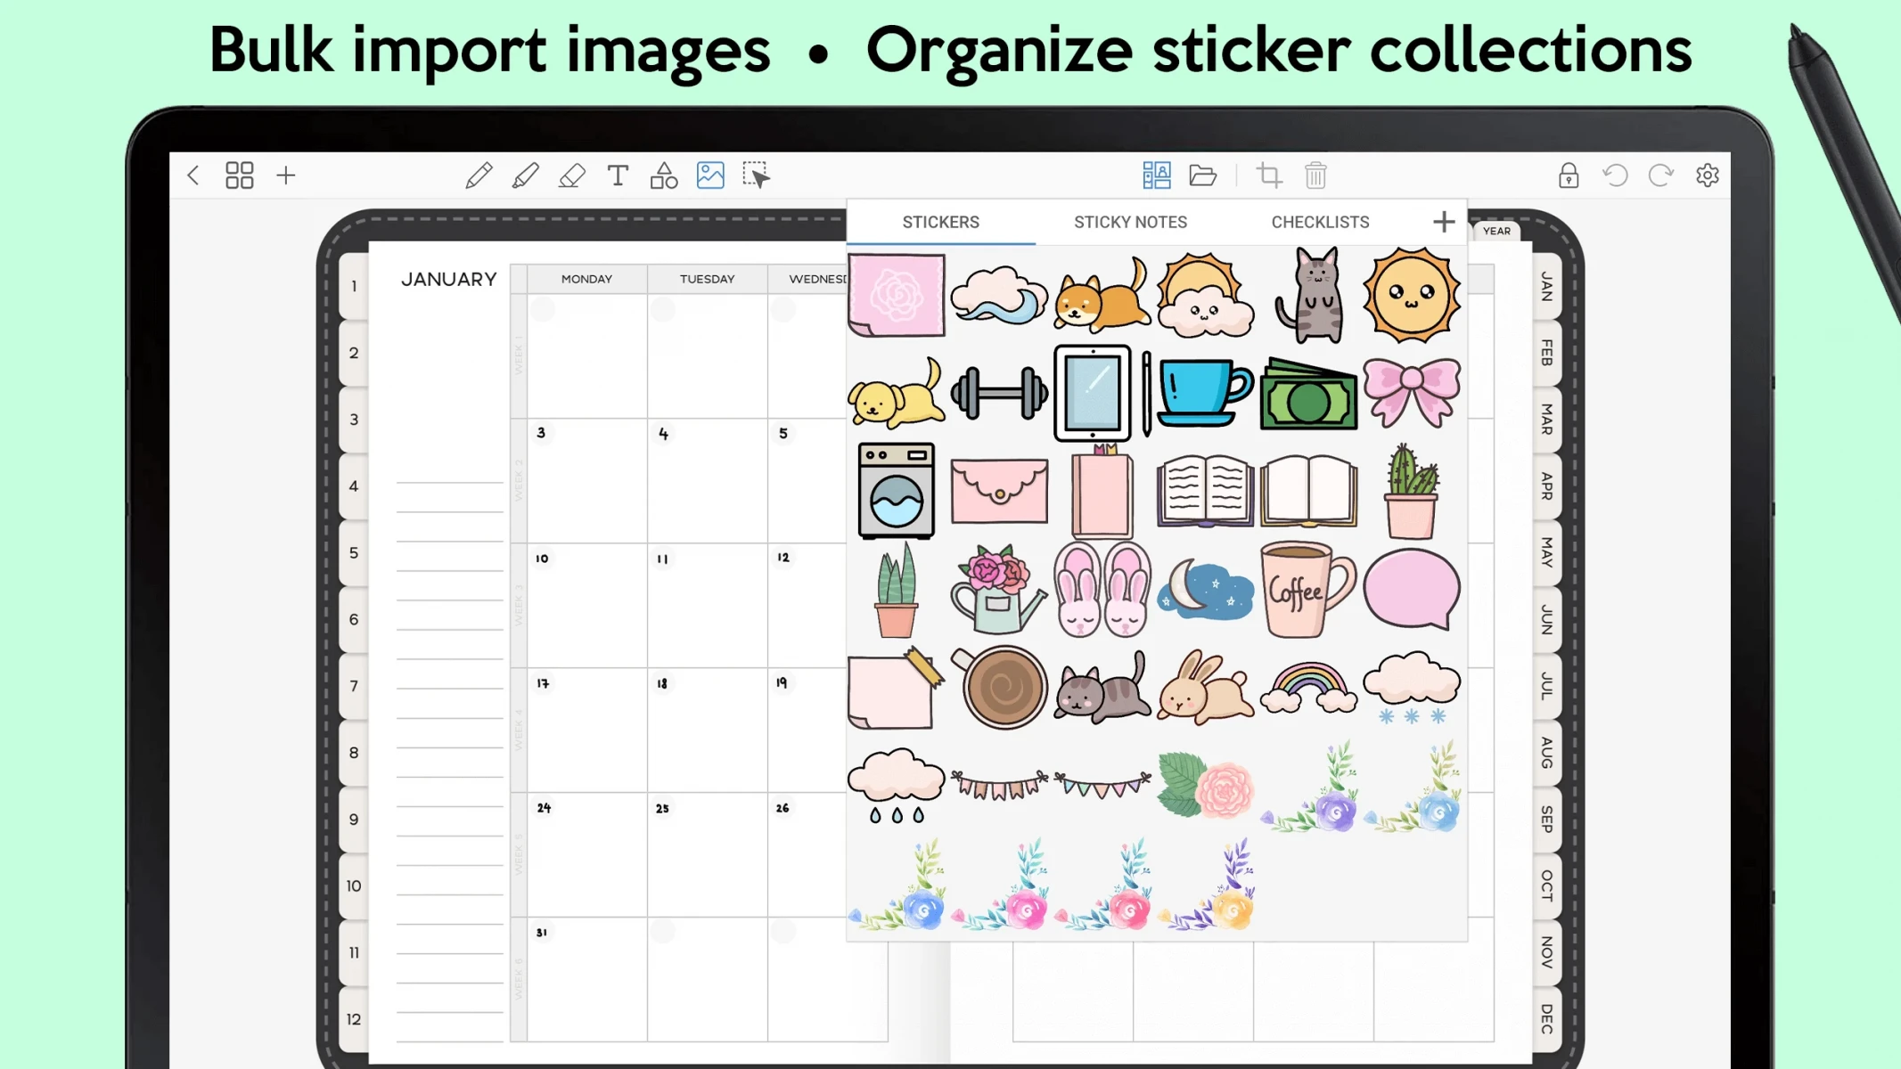This screenshot has width=1901, height=1069.
Task: Toggle grid layout view icon
Action: point(241,175)
